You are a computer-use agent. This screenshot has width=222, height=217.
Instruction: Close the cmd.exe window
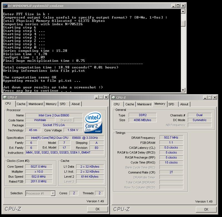[183, 6]
